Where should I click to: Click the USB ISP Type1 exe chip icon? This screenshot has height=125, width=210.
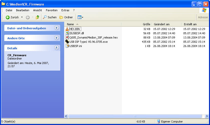click(x=67, y=42)
